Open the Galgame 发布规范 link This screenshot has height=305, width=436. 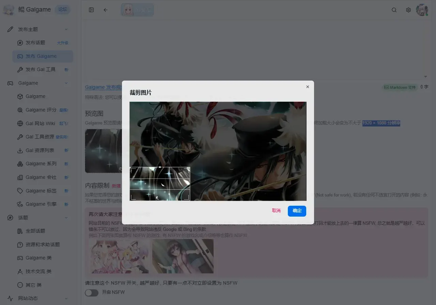[x=104, y=87]
